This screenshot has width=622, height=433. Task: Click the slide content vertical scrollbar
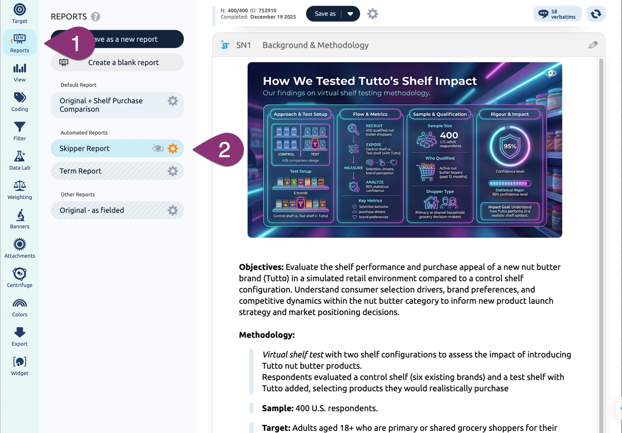pyautogui.click(x=601, y=245)
